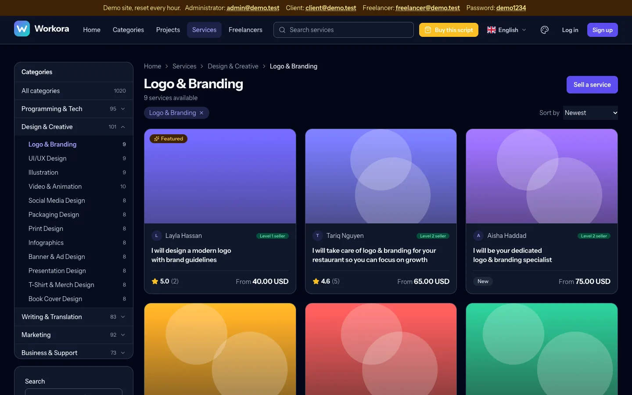Image resolution: width=632 pixels, height=395 pixels.
Task: Open the dedicated logo & branding specialist title
Action: click(513, 255)
